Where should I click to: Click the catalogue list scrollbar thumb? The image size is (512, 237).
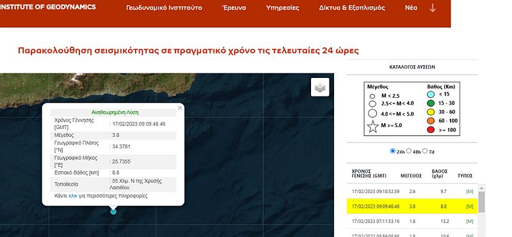482,202
